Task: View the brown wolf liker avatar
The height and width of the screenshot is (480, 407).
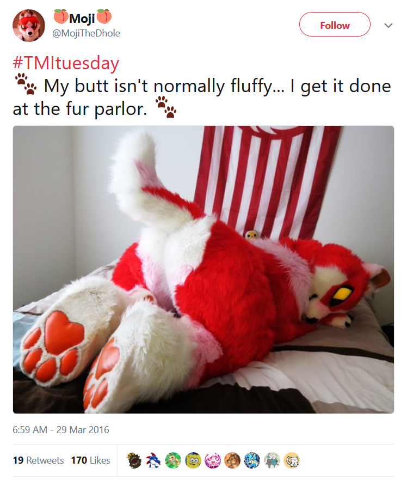Action: (x=232, y=460)
